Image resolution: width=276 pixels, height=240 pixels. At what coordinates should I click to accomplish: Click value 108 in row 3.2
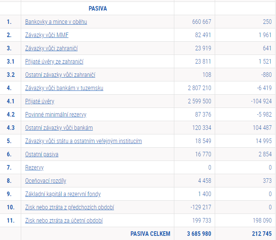pyautogui.click(x=207, y=75)
